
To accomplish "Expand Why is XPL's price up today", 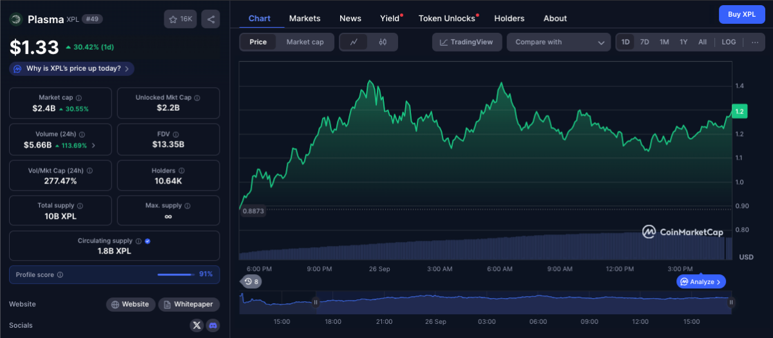I will 72,68.
